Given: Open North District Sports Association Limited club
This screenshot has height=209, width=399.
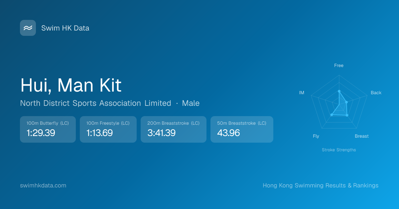Looking at the screenshot, I should (x=95, y=103).
